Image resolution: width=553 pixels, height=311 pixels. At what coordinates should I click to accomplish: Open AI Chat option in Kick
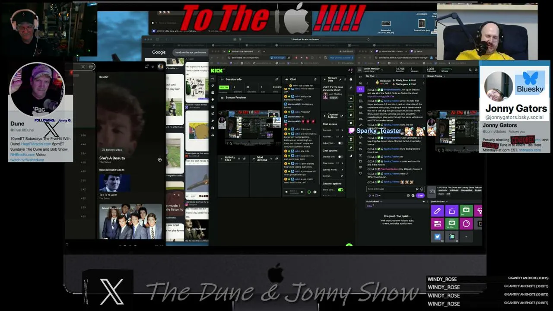(x=333, y=176)
